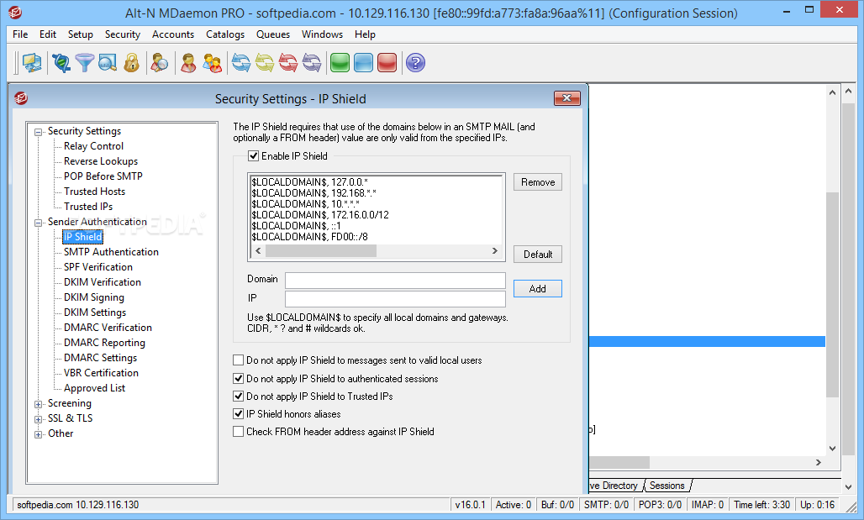Close the Security Settings dialog
The width and height of the screenshot is (864, 520).
pos(567,98)
